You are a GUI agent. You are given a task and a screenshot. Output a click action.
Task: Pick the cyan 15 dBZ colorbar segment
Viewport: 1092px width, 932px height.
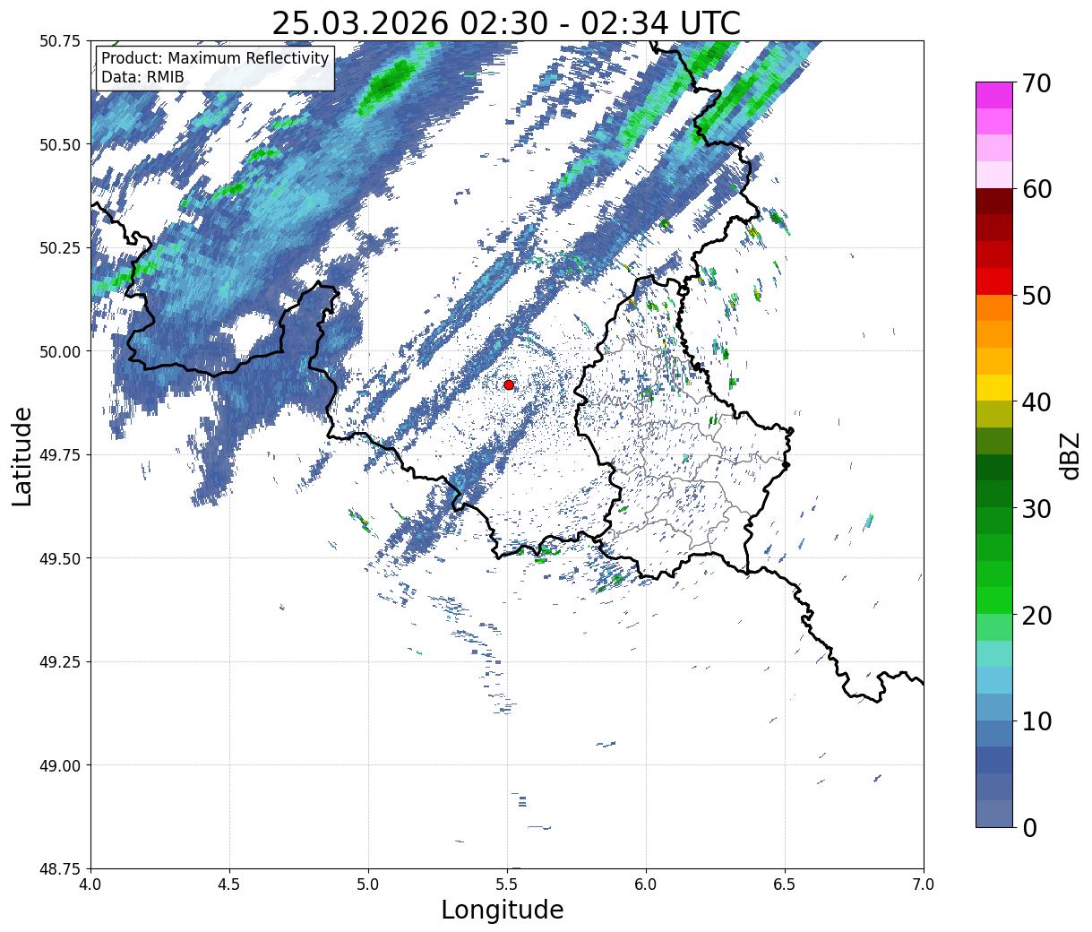994,654
